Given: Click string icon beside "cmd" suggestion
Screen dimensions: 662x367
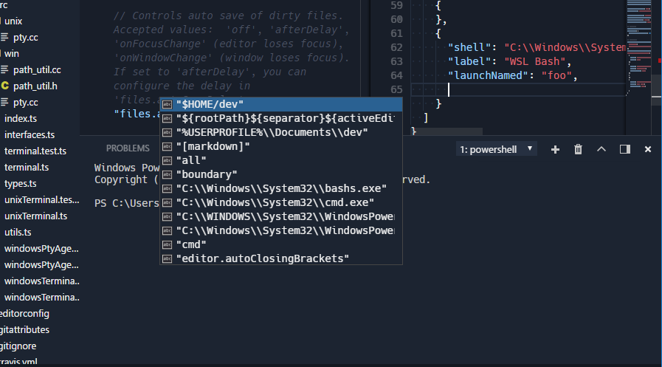Looking at the screenshot, I should coord(168,244).
